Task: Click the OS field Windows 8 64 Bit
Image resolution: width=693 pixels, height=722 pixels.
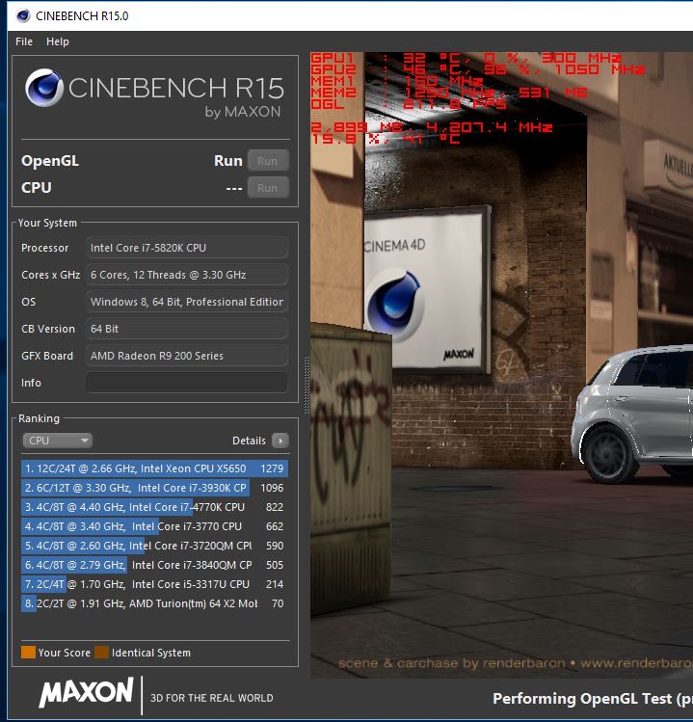Action: [x=187, y=302]
